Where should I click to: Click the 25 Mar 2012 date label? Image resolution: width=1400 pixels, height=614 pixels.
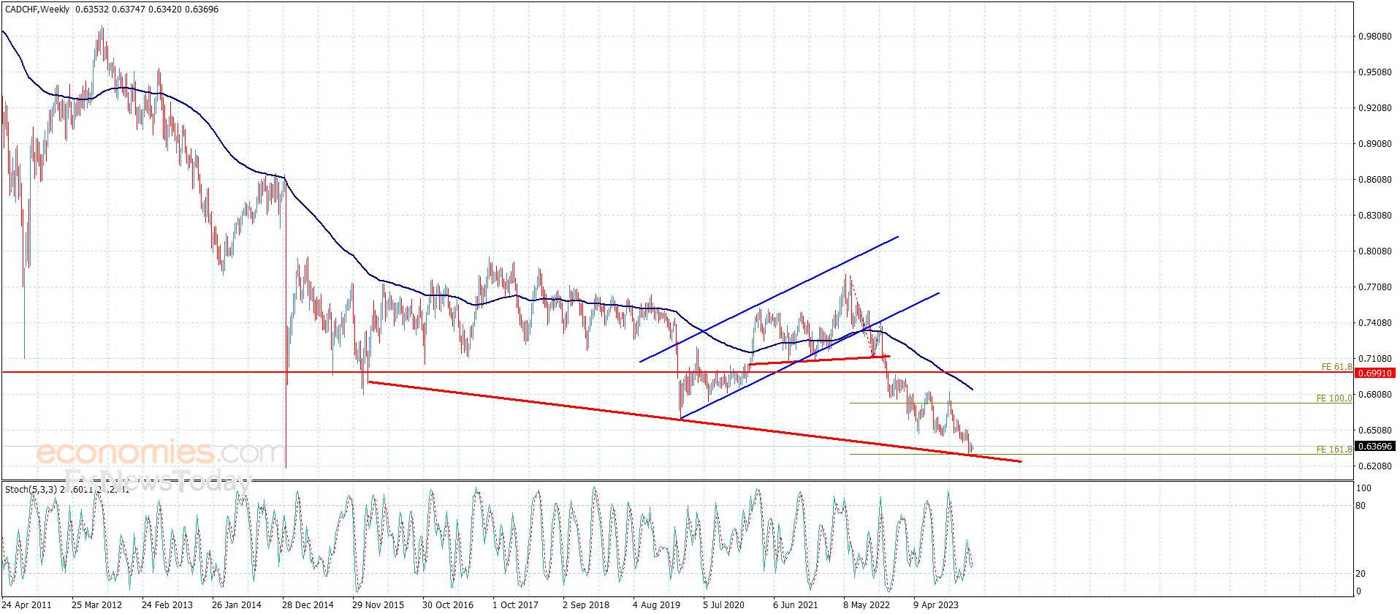point(96,604)
